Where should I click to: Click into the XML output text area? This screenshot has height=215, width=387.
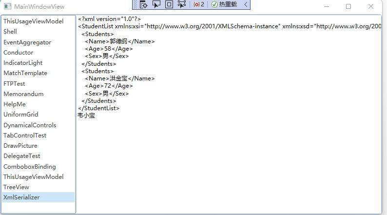[x=229, y=114]
